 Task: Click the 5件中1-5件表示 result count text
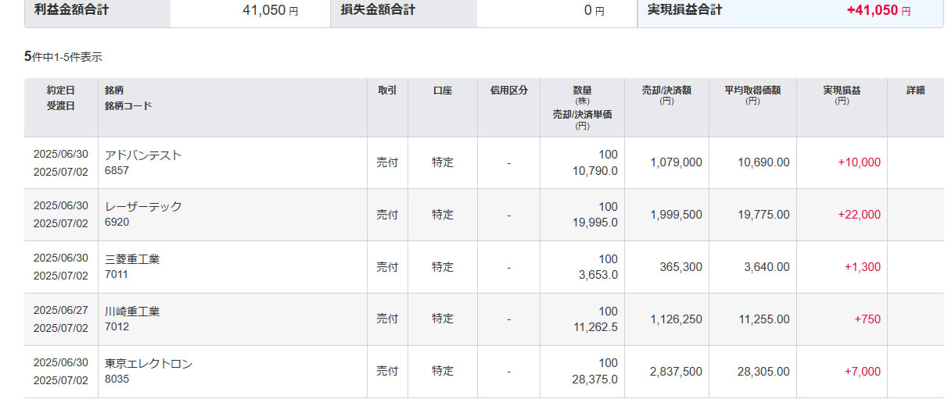coord(63,56)
